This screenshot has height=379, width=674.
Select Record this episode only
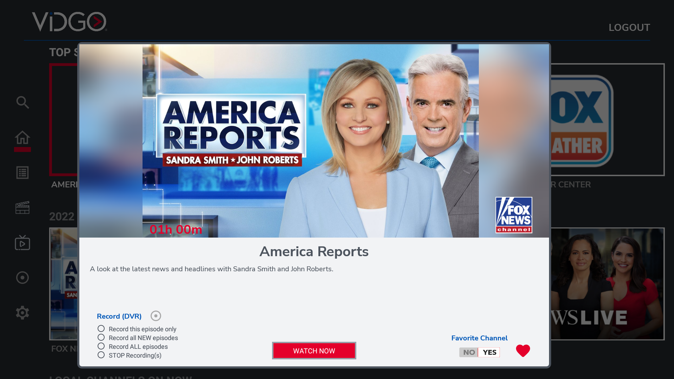(x=101, y=328)
